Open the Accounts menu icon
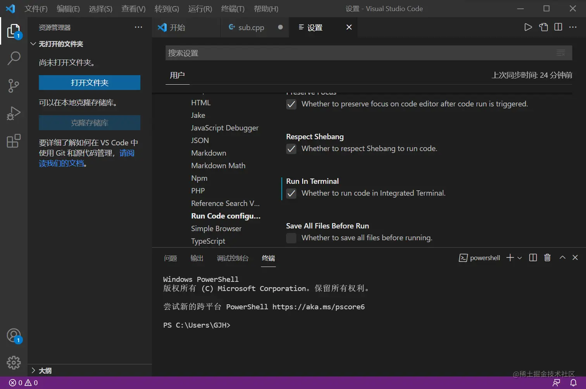The image size is (586, 389). pos(14,336)
